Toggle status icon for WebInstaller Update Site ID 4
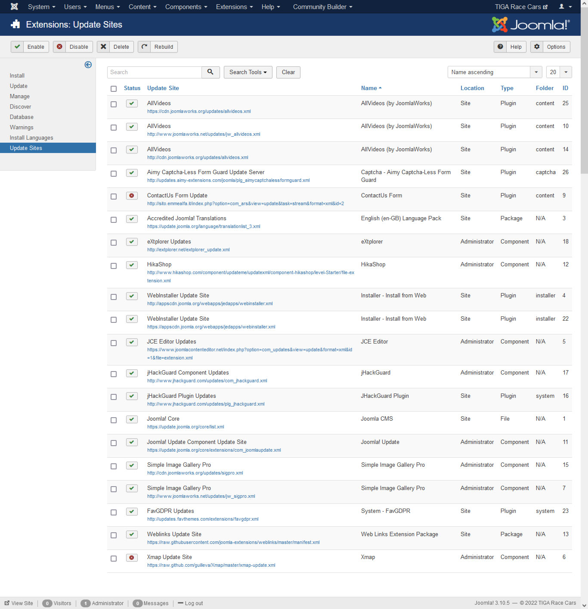The height and width of the screenshot is (609, 588). click(132, 296)
